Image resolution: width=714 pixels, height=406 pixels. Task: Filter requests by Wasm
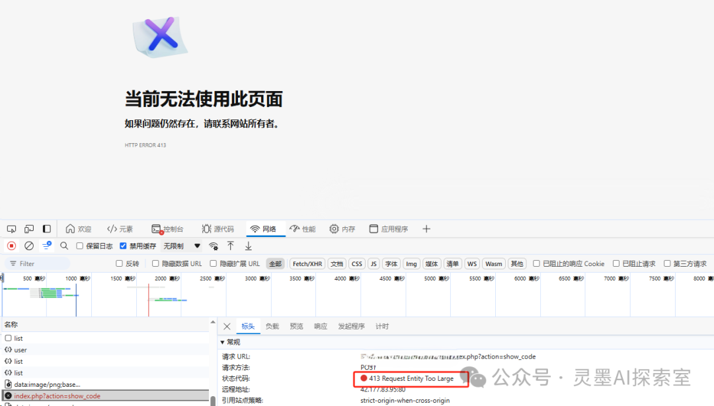point(494,263)
